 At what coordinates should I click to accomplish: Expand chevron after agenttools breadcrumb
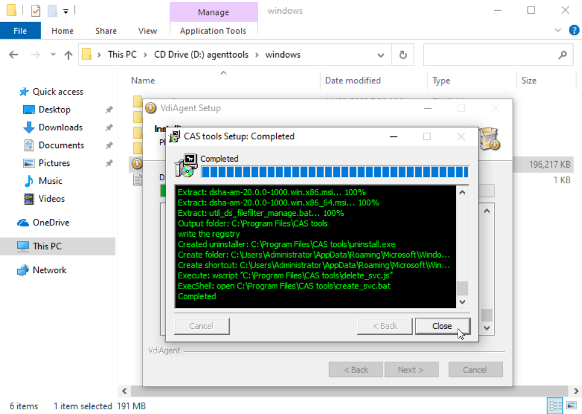point(257,55)
